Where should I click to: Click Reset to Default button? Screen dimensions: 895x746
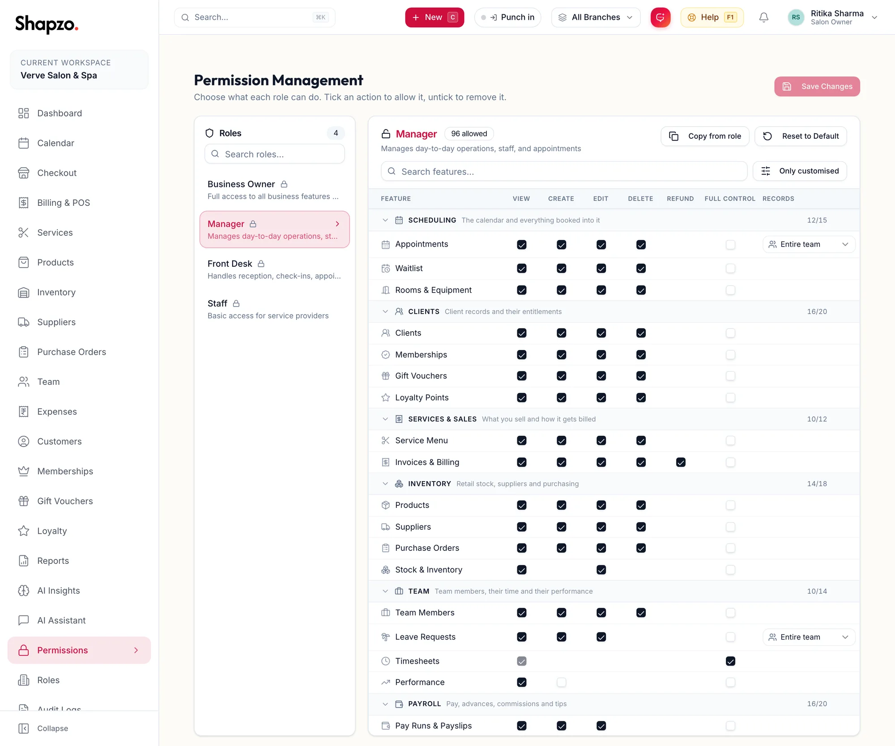(801, 136)
